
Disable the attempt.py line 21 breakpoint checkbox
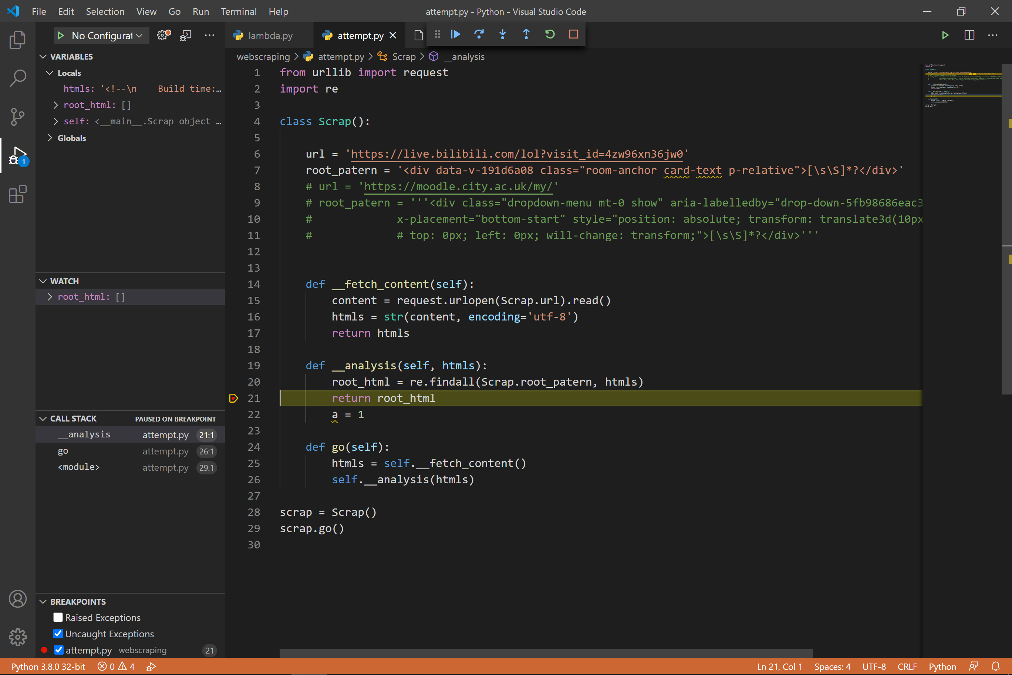[x=59, y=650]
